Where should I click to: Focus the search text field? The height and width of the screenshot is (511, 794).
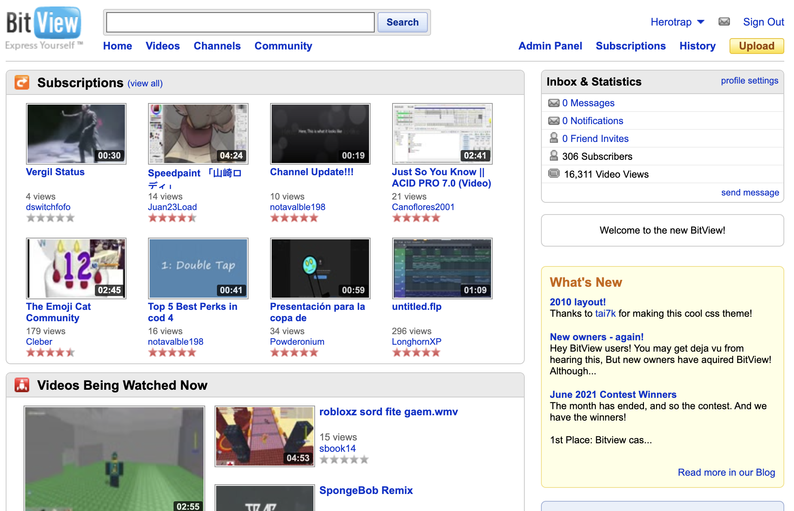click(x=240, y=22)
